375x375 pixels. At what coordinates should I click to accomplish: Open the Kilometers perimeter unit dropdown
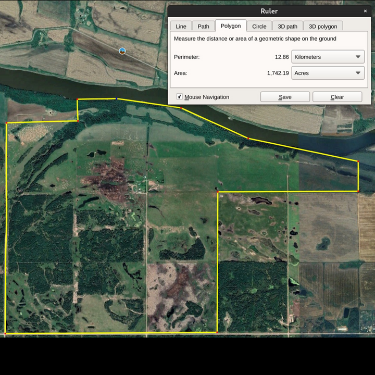click(328, 57)
